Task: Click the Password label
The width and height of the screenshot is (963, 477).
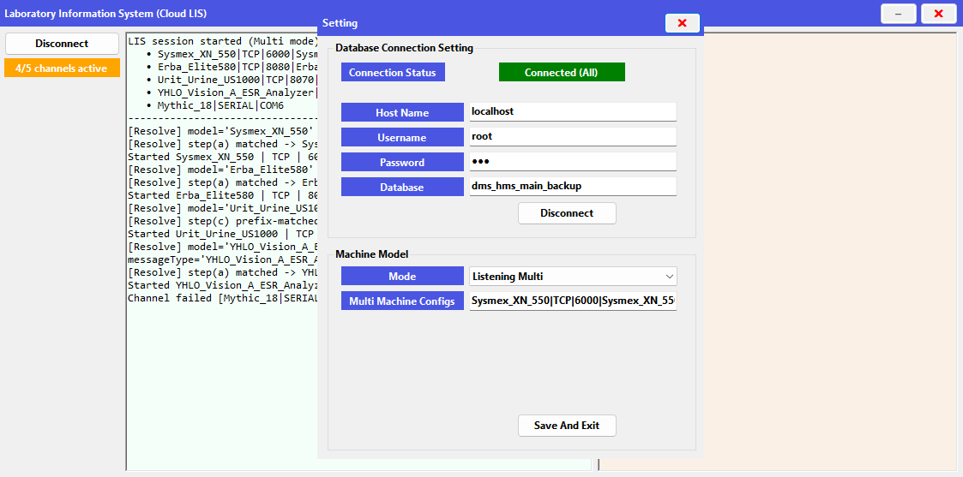Action: click(x=402, y=162)
